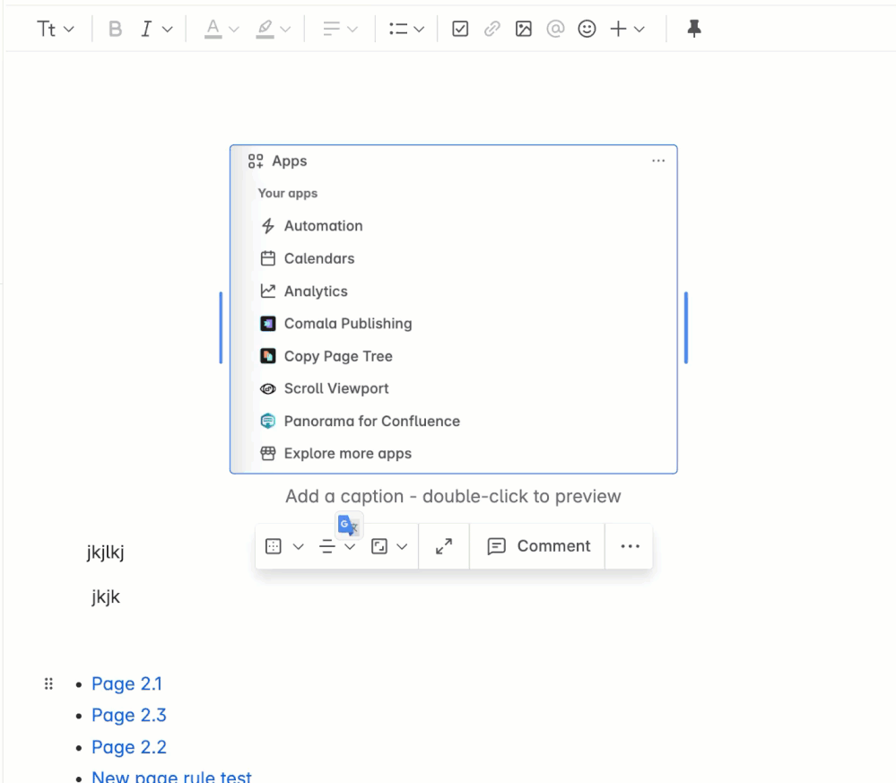
Task: Click the Scroll Viewport eye icon
Action: [x=268, y=388]
